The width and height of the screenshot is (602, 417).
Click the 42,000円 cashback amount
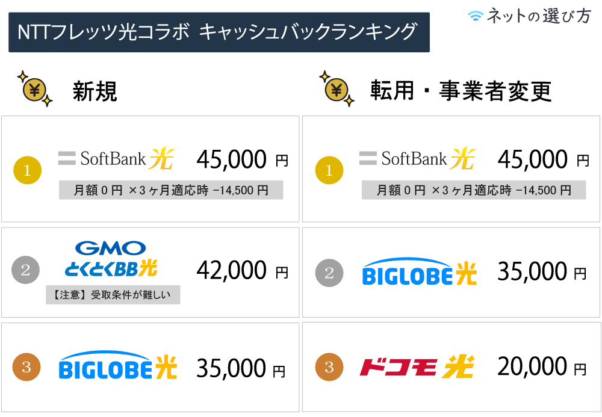pos(243,270)
